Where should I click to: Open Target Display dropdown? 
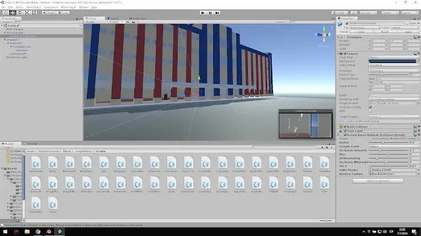click(394, 117)
